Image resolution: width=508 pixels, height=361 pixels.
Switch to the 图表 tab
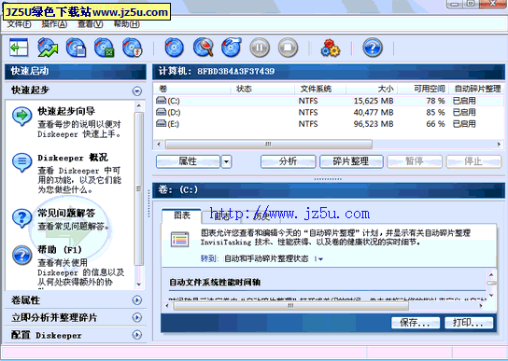pos(181,215)
